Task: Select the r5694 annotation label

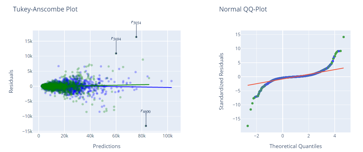Action: click(x=116, y=39)
